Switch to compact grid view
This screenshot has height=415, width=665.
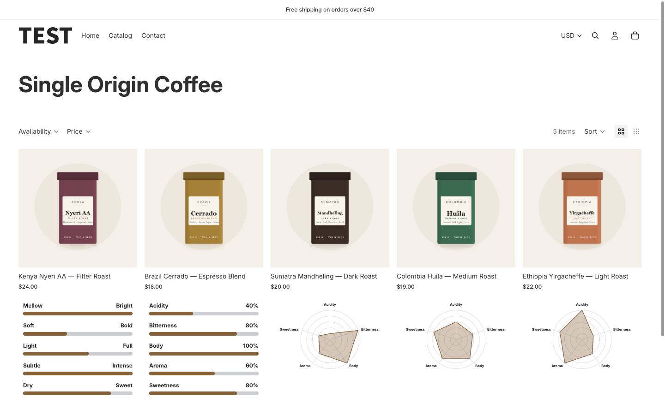[x=636, y=131]
